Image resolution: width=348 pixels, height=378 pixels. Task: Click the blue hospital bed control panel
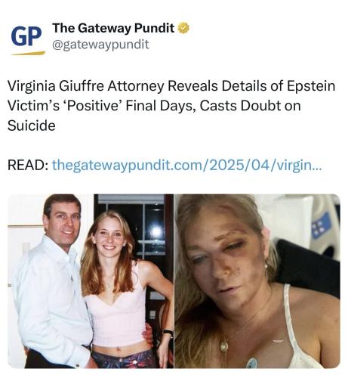tap(322, 226)
